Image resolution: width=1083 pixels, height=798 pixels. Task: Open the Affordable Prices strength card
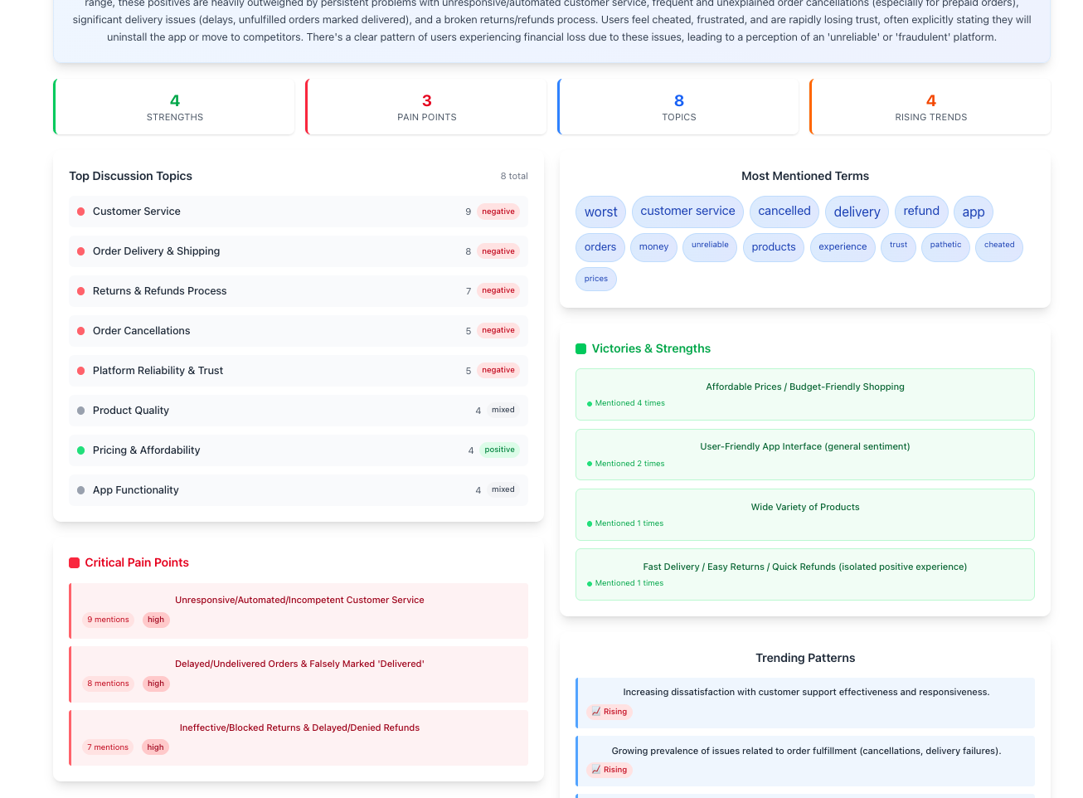(804, 394)
